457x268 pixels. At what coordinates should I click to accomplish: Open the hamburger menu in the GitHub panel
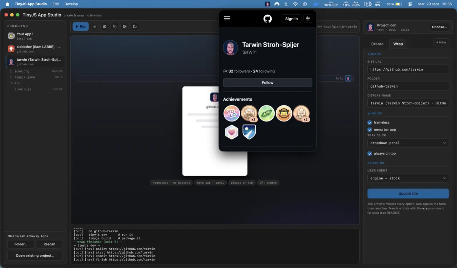(x=227, y=19)
